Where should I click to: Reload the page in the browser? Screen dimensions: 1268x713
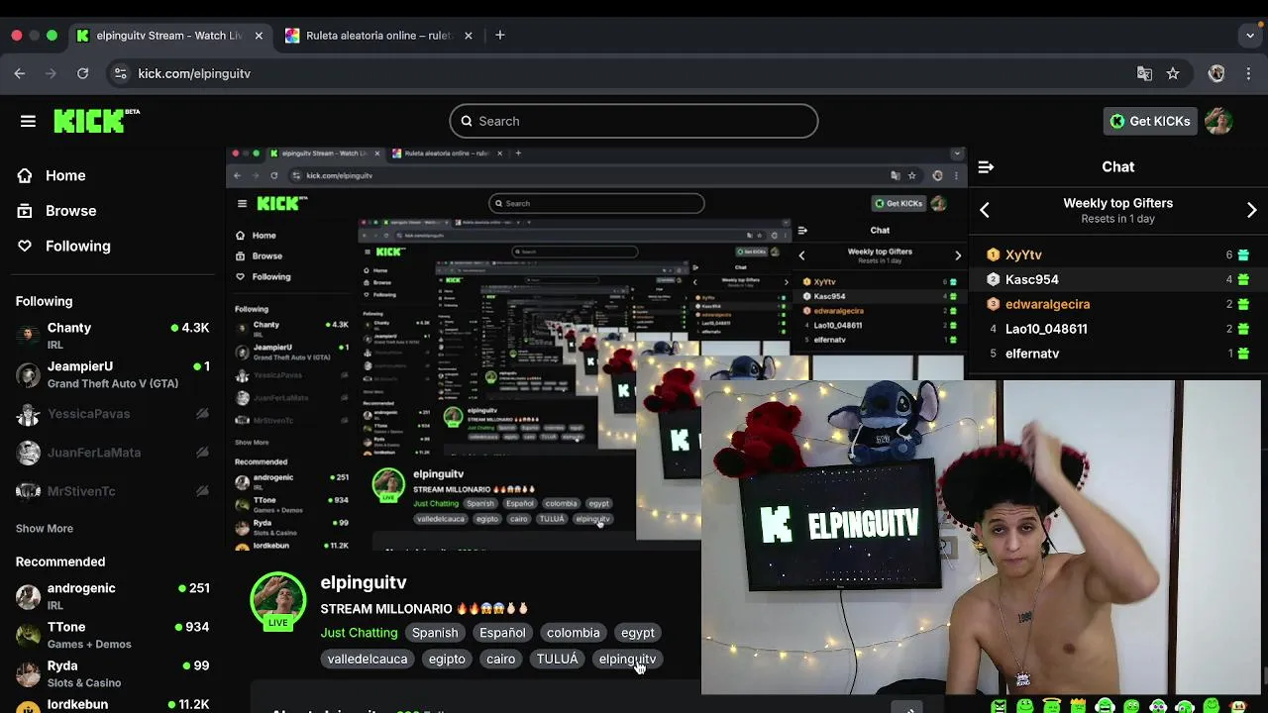click(83, 73)
